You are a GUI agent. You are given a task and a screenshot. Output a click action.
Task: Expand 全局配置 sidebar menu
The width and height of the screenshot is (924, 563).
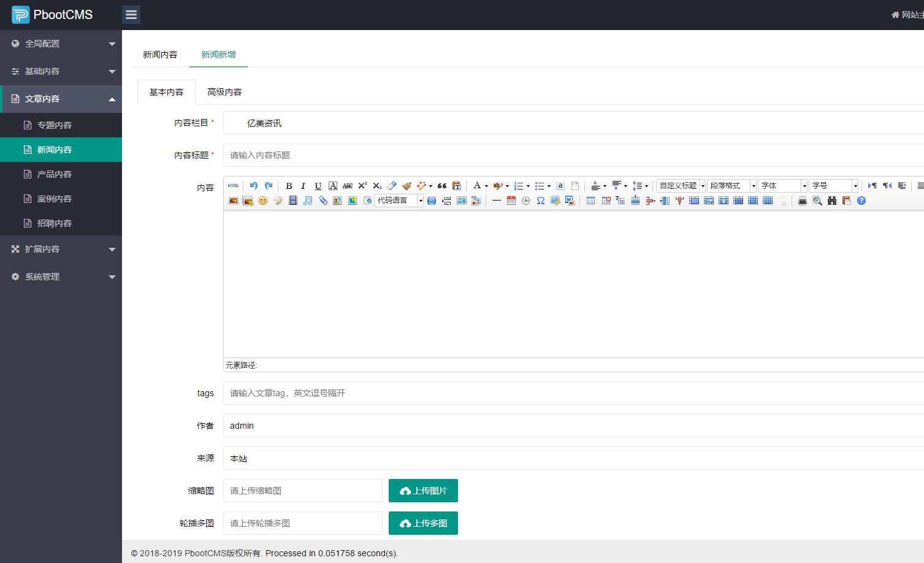61,44
